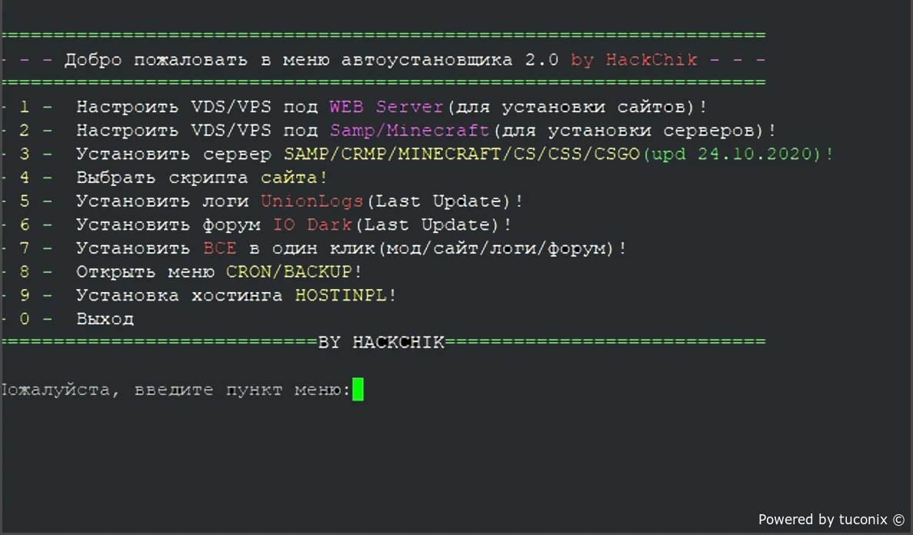This screenshot has height=535, width=913.
Task: Click the BY HACKCHIK footer divider label
Action: pyautogui.click(x=382, y=342)
